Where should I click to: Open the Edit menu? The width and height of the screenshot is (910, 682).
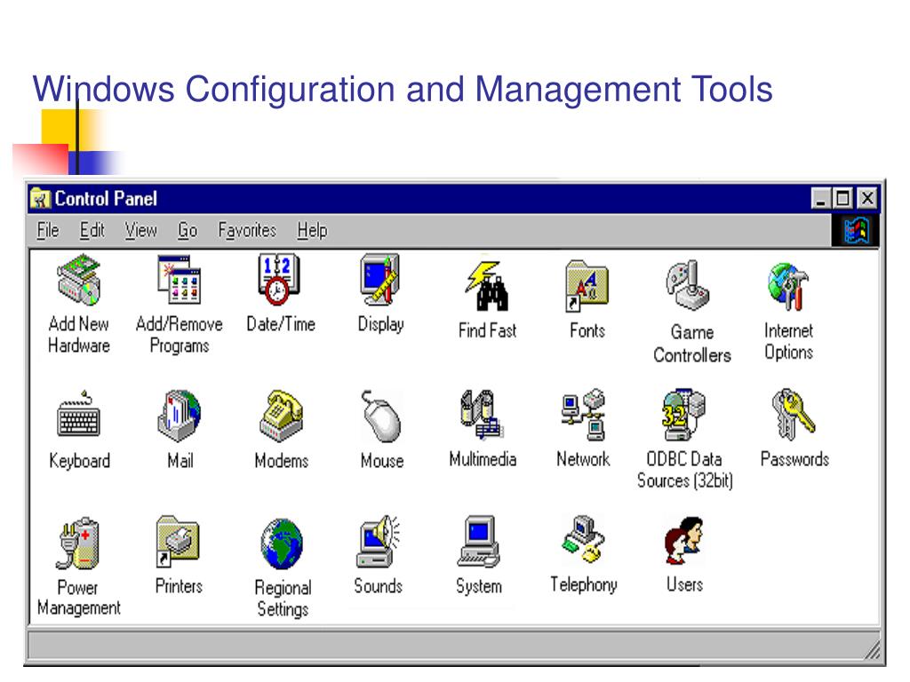[x=92, y=230]
